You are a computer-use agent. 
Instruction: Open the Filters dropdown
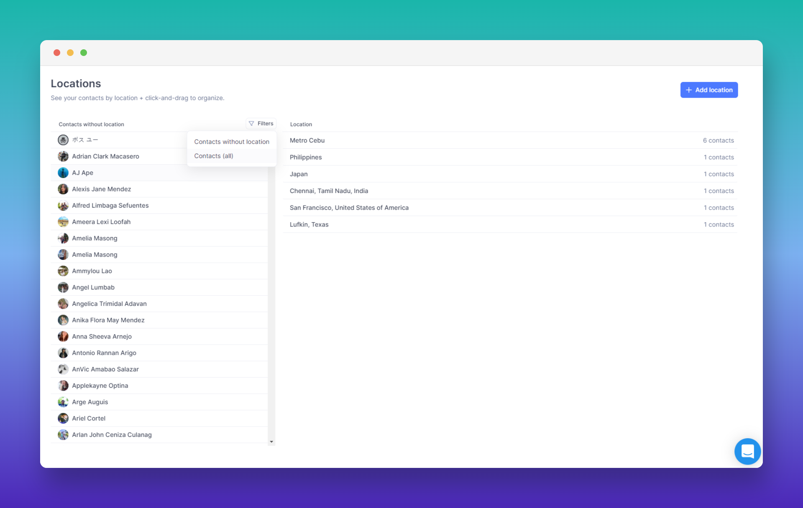tap(261, 123)
